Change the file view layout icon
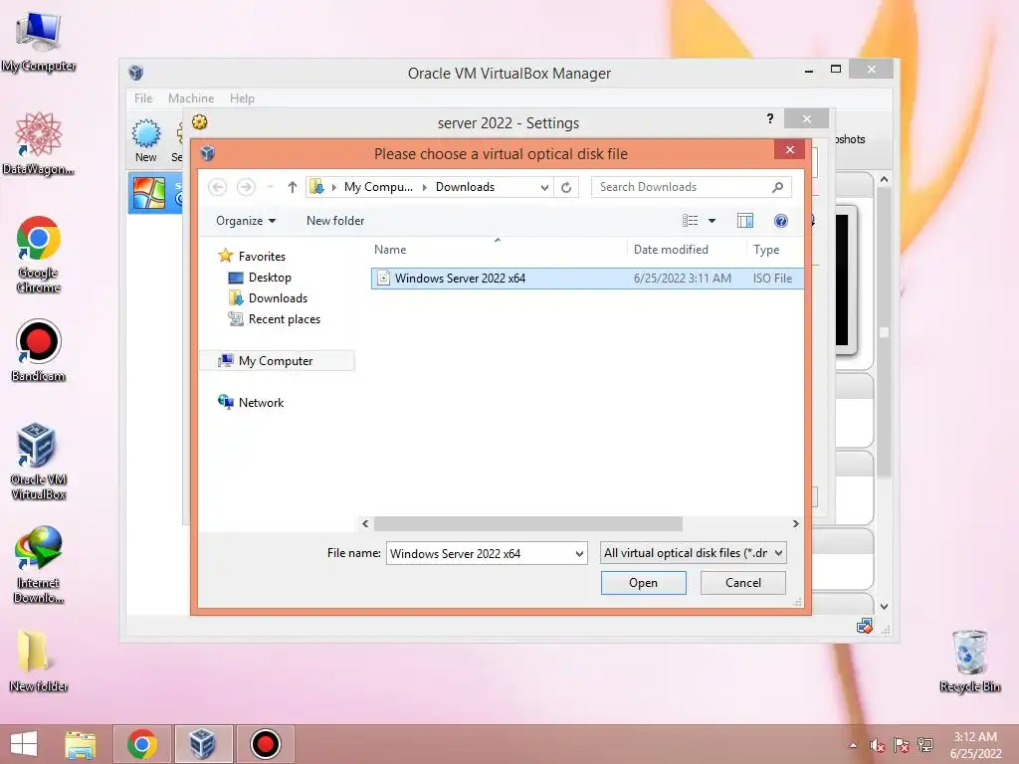The width and height of the screenshot is (1019, 764). click(691, 221)
